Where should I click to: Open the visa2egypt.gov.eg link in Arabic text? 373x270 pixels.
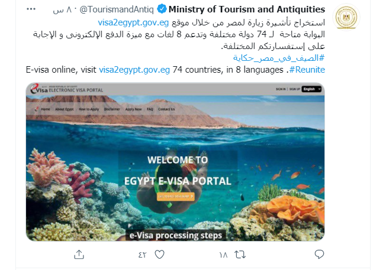133,22
